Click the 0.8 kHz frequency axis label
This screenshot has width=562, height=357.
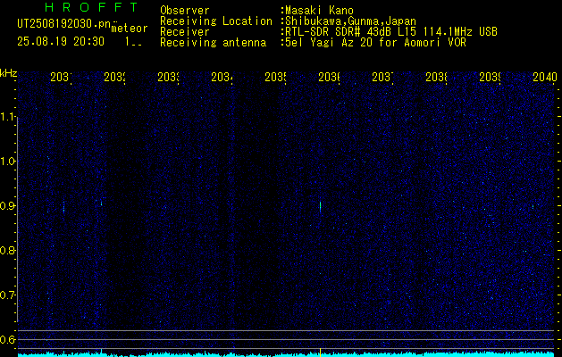pyautogui.click(x=8, y=250)
